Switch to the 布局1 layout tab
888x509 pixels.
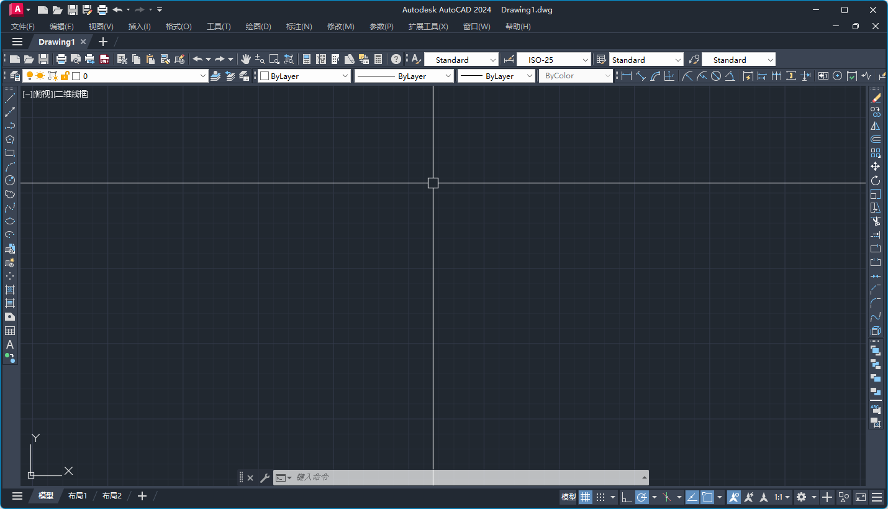tap(78, 496)
